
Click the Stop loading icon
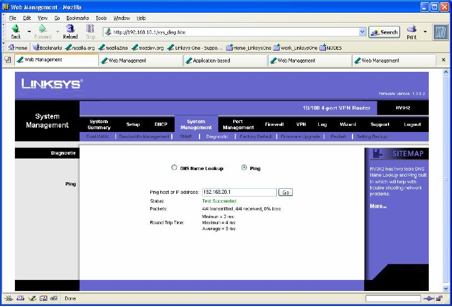pos(90,29)
